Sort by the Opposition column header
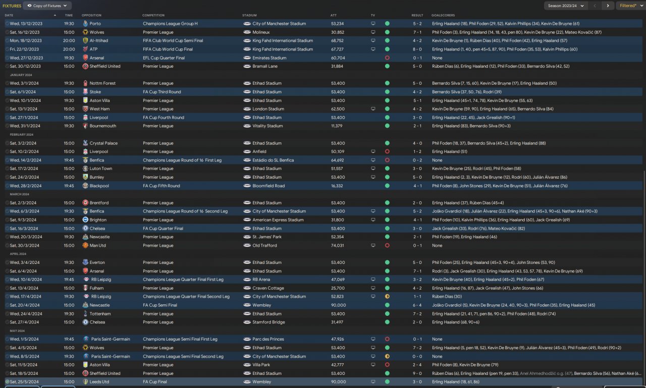 click(91, 15)
